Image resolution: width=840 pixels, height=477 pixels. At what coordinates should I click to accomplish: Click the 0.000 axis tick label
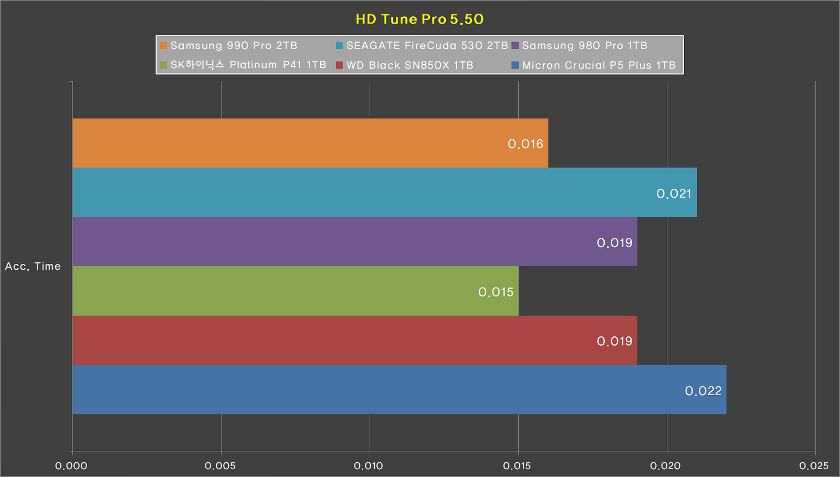coord(71,465)
